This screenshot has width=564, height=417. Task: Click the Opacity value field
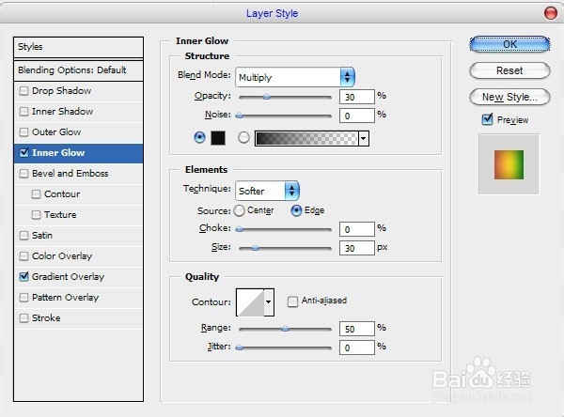click(357, 97)
